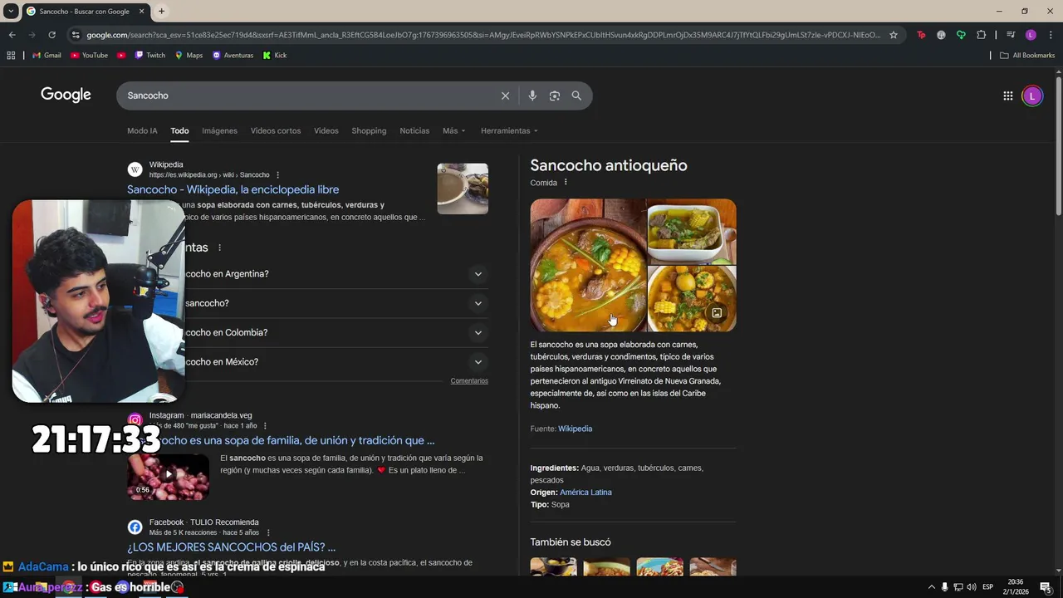Image resolution: width=1063 pixels, height=598 pixels.
Task: Open Chrome profile avatar in toolbar
Action: click(1031, 35)
